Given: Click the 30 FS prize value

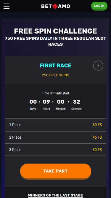Looking at the screenshot, I should 97,150.
